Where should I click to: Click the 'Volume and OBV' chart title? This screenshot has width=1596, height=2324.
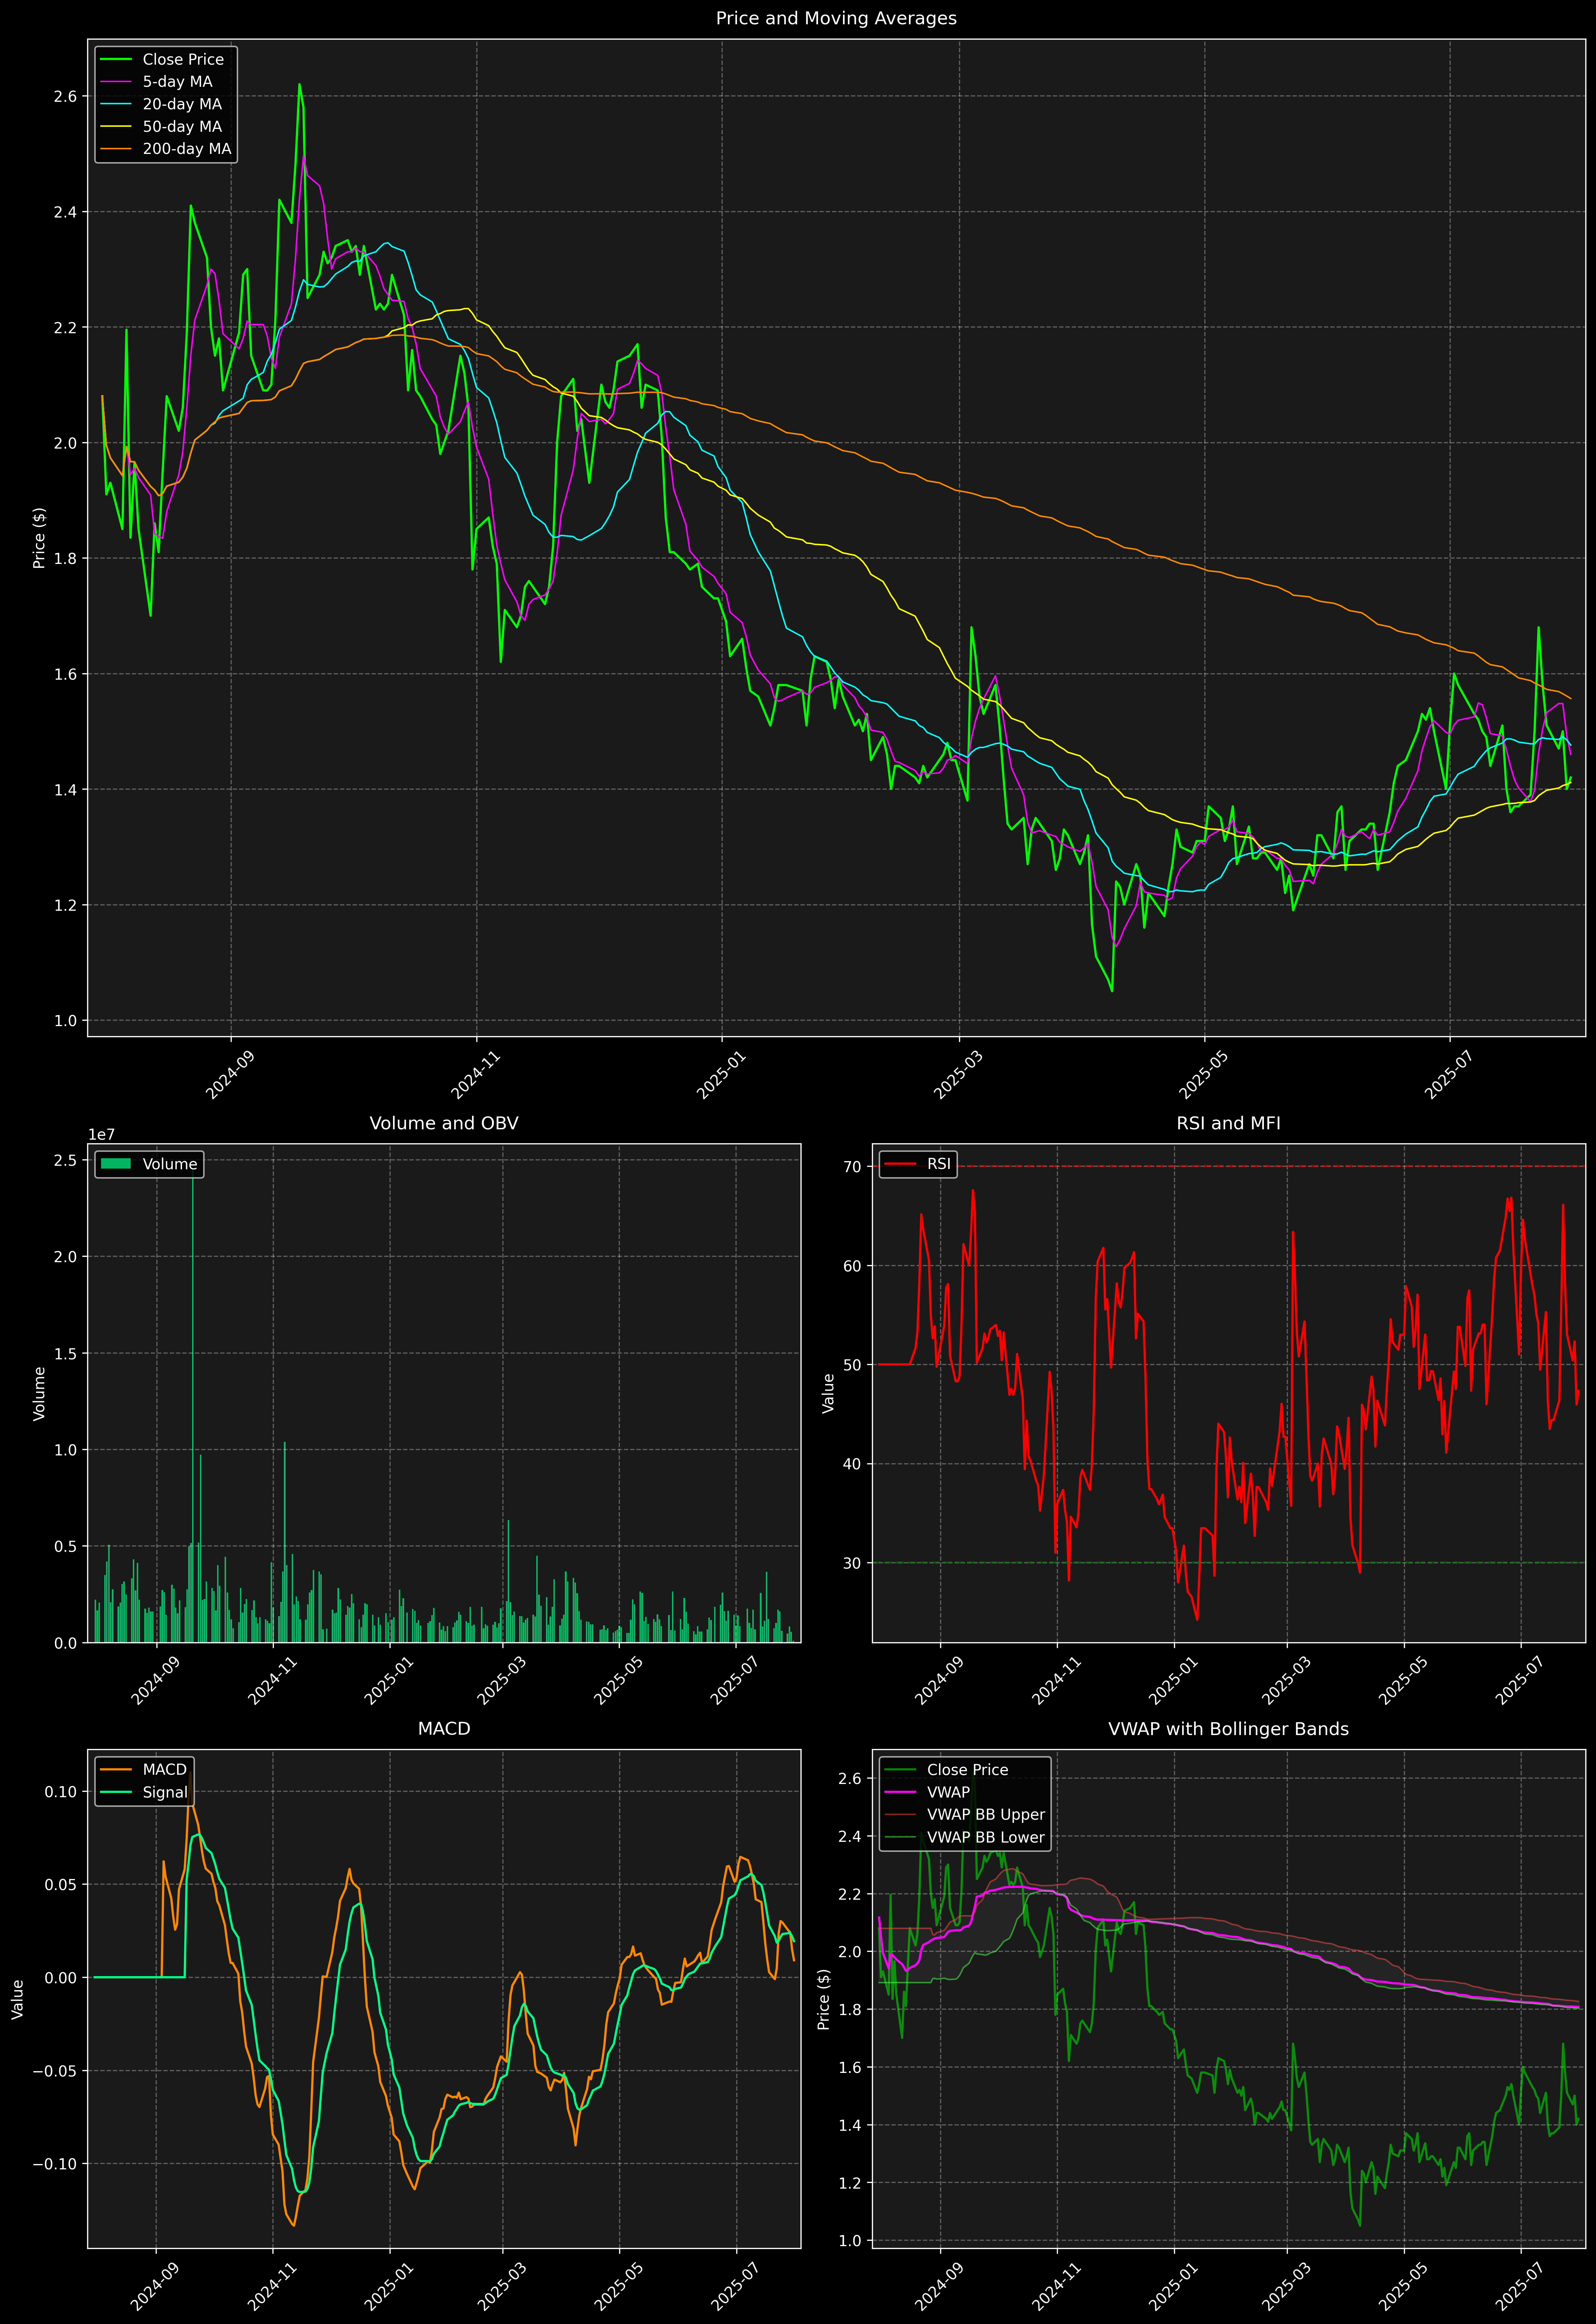[444, 1123]
